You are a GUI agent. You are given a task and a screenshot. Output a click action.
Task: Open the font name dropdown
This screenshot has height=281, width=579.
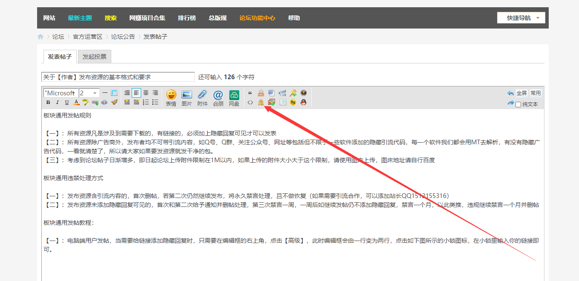pos(61,93)
